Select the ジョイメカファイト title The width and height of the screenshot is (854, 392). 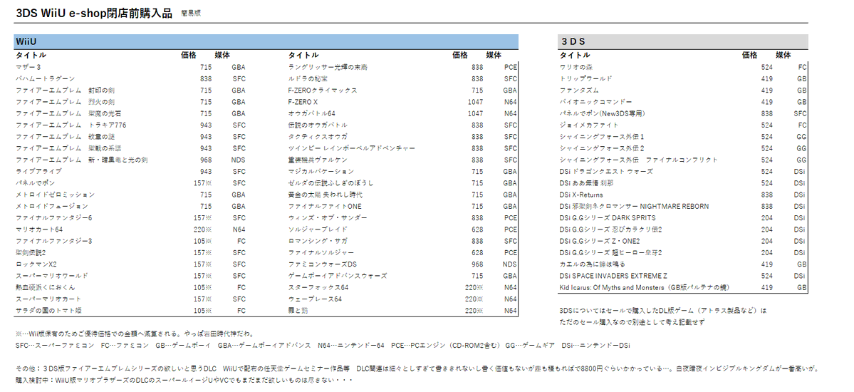tap(589, 125)
